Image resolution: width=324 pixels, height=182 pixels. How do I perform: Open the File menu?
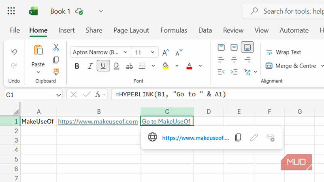pyautogui.click(x=15, y=30)
